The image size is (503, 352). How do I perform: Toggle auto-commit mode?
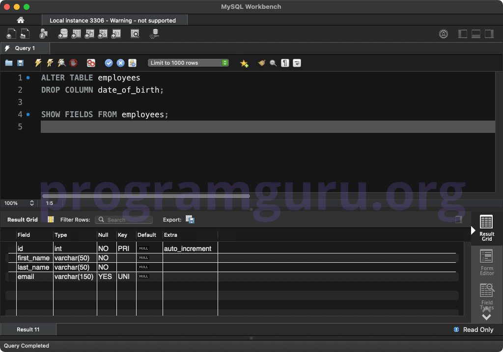point(132,63)
